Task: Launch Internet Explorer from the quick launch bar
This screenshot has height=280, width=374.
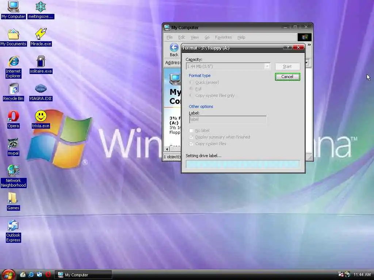Action: point(31,275)
